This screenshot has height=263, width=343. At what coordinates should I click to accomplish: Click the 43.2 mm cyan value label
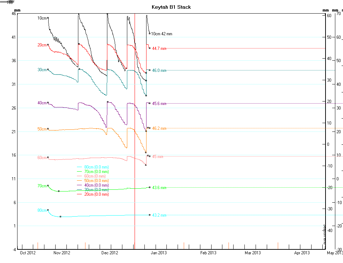click(x=159, y=216)
